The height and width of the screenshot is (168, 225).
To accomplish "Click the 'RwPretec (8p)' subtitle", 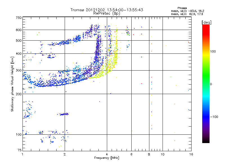I will [107, 13].
